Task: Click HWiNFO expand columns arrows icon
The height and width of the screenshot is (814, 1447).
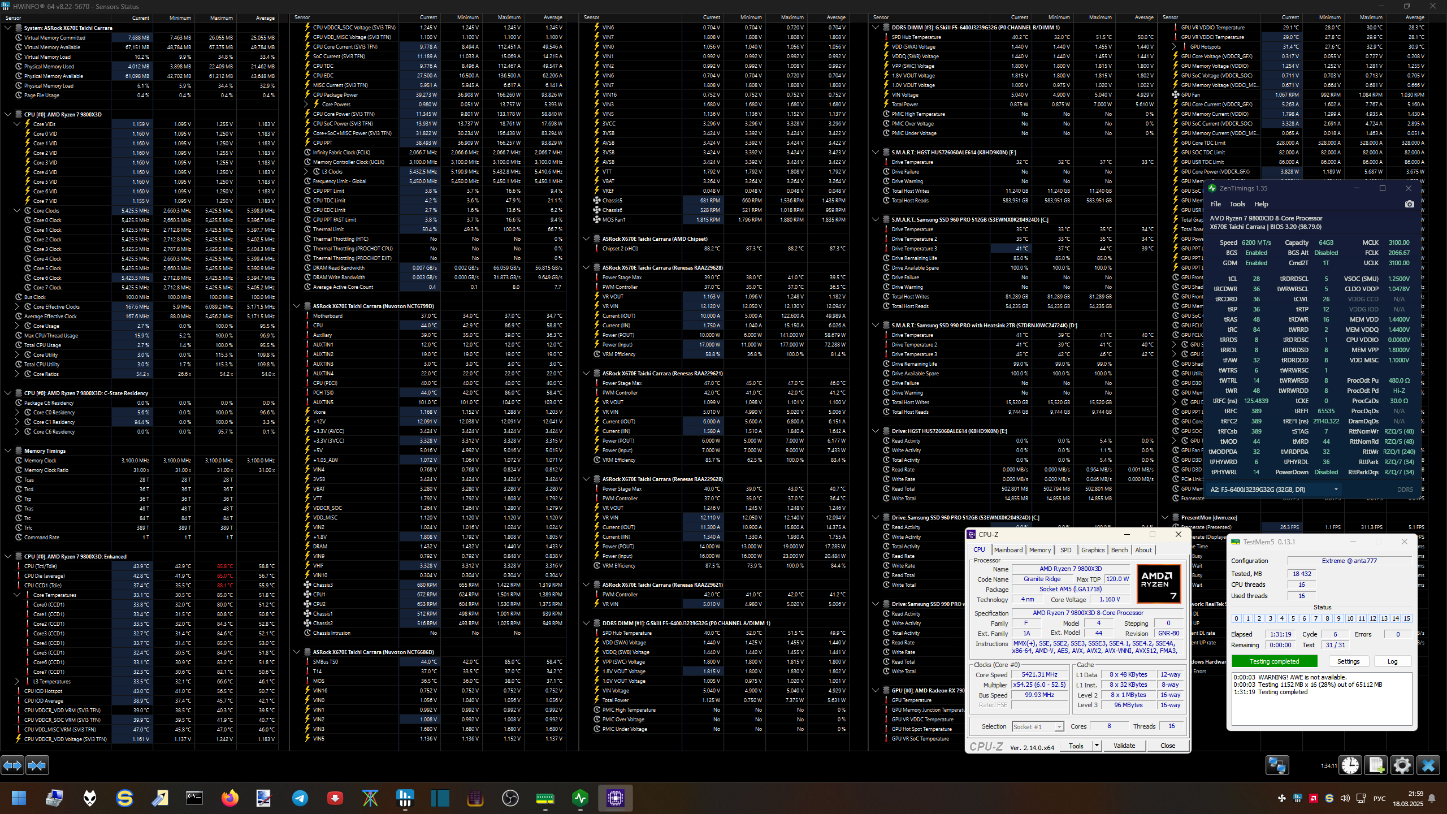Action: pyautogui.click(x=12, y=765)
